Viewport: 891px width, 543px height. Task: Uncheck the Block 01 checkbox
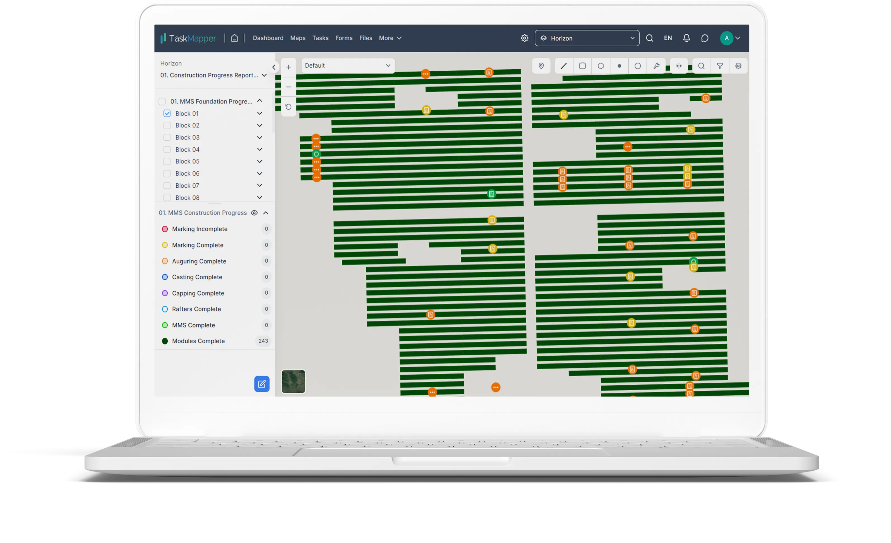pos(167,113)
